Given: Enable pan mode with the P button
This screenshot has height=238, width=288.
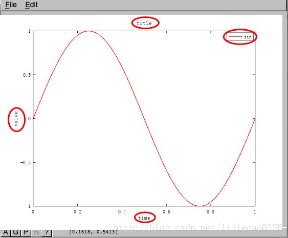Looking at the screenshot, I should [x=26, y=232].
